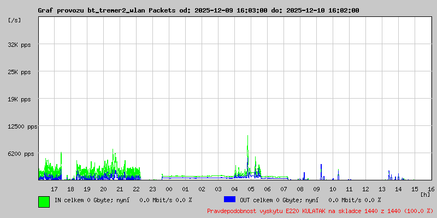The image size is (437, 218).
Task: Click the 'IN celkem 0 Gbyte' legend text
Action: pyautogui.click(x=83, y=200)
